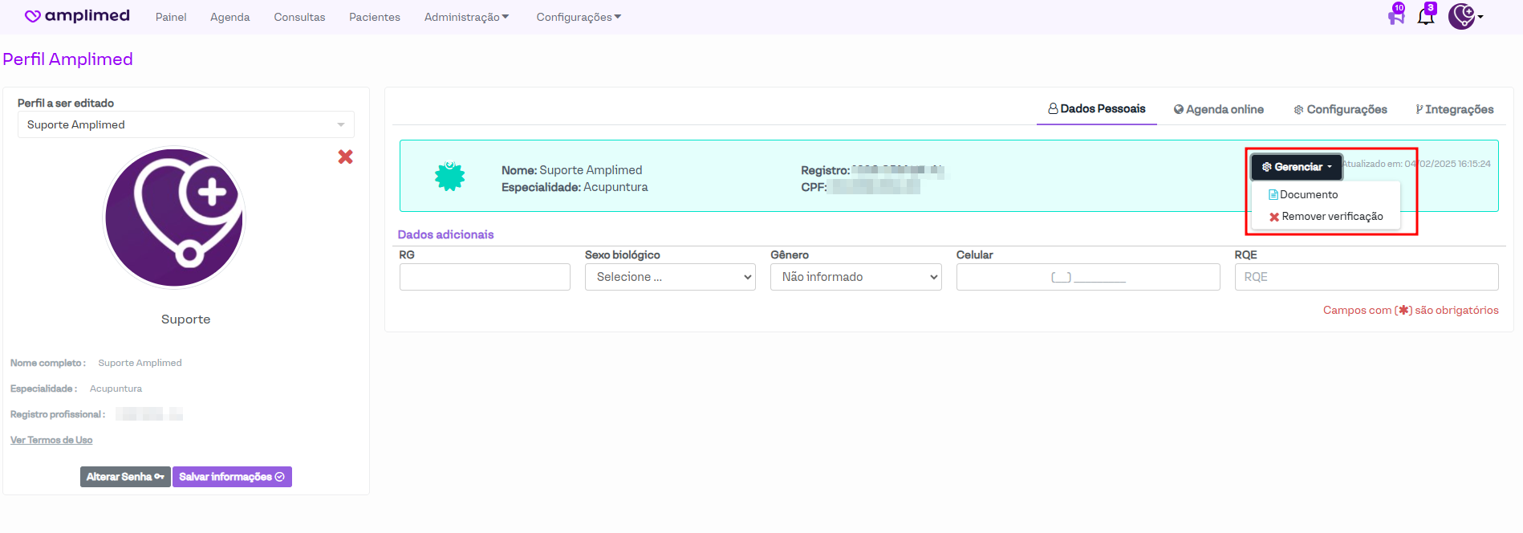Open the notifications bell icon
The height and width of the screenshot is (533, 1523).
[x=1425, y=16]
